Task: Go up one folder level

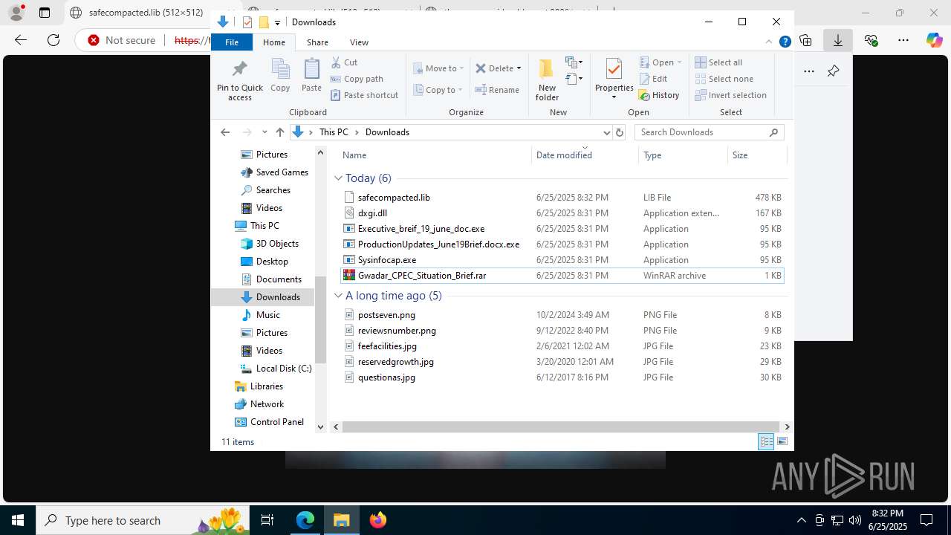Action: [279, 132]
